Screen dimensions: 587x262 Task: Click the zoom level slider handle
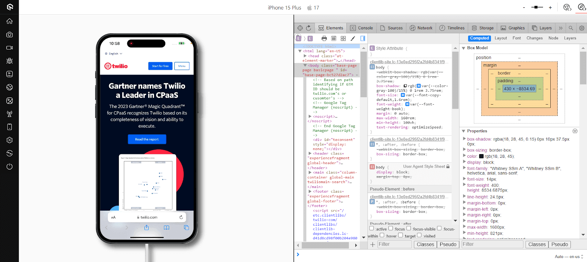click(x=537, y=7)
